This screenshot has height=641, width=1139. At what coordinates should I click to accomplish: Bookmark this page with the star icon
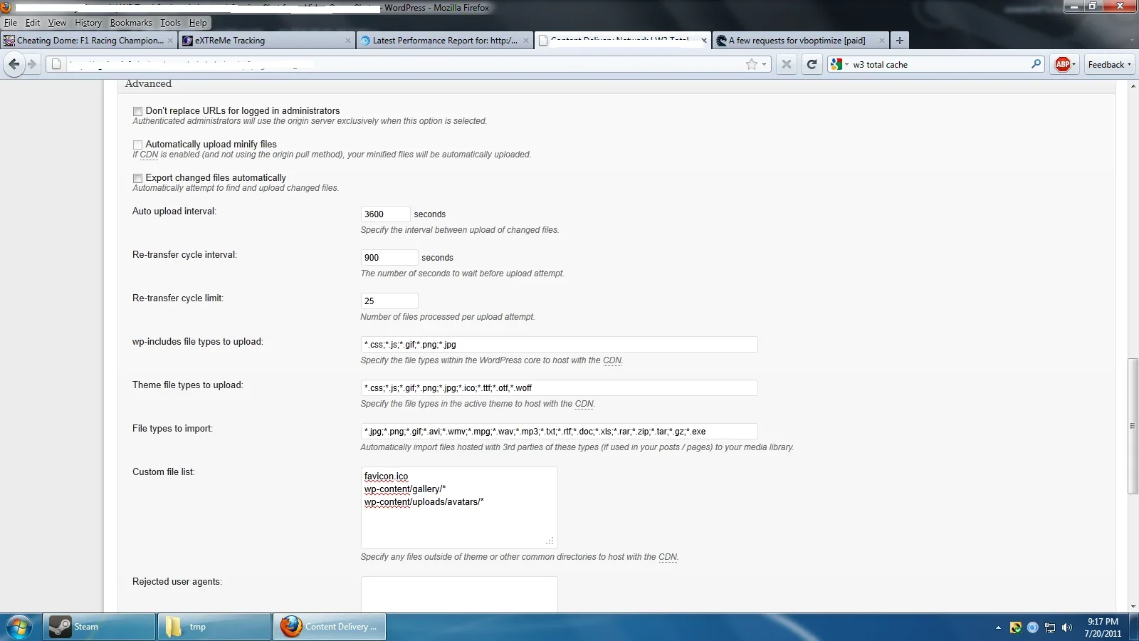[752, 64]
